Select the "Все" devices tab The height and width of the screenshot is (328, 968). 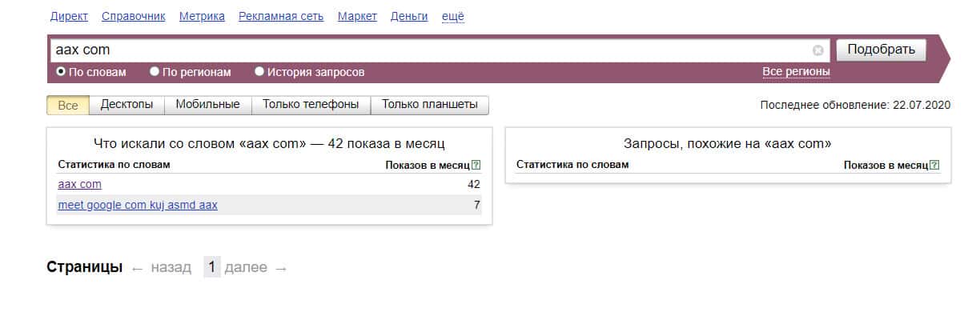pyautogui.click(x=68, y=105)
